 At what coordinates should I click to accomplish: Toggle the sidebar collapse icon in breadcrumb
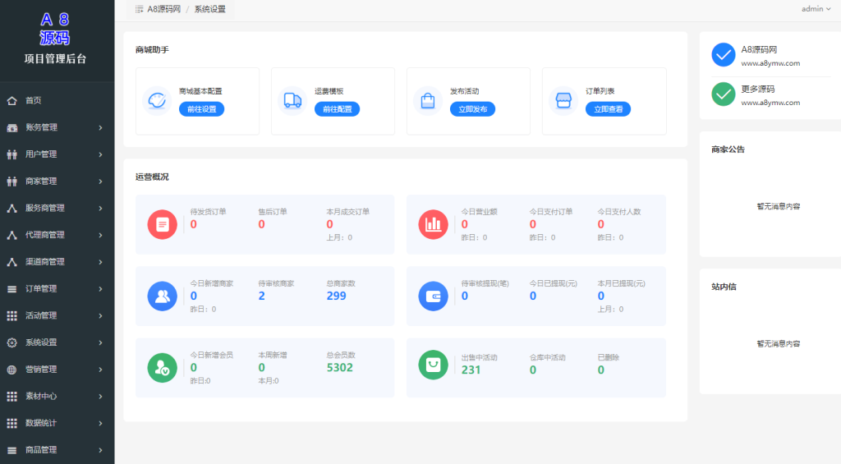pyautogui.click(x=139, y=9)
